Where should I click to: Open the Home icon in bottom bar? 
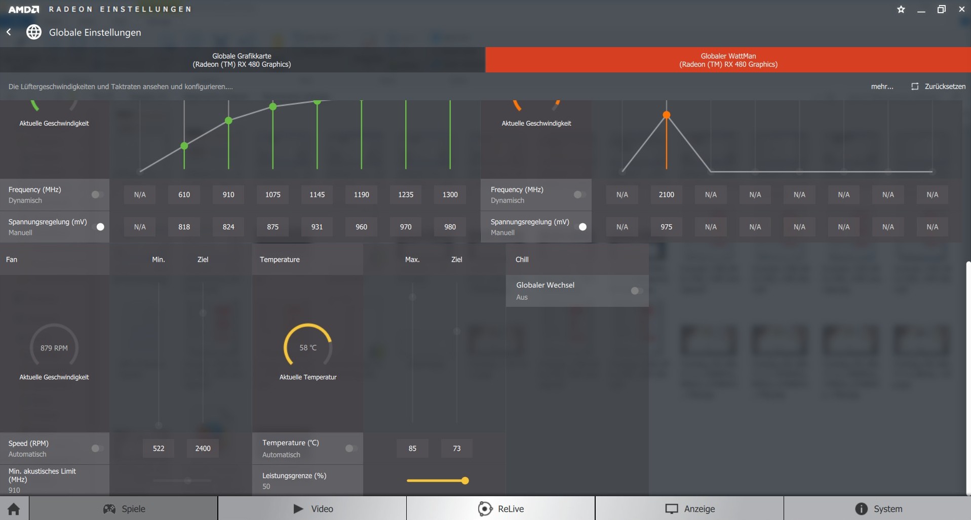tap(14, 509)
